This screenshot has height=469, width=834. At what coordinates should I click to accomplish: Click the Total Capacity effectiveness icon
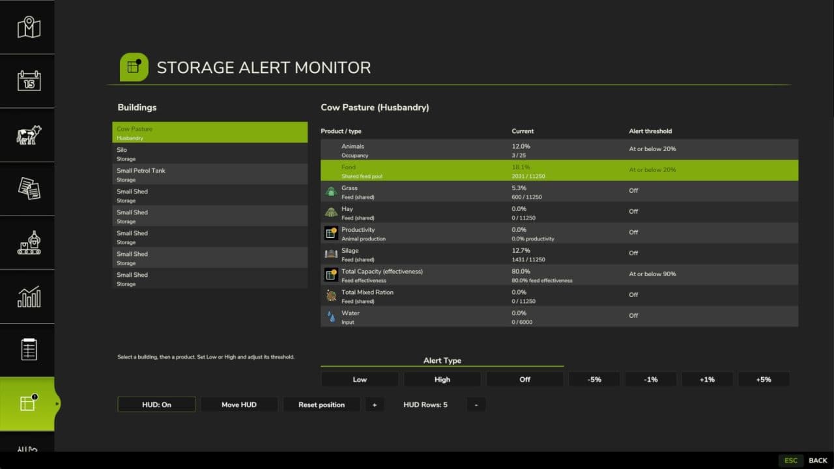point(331,274)
